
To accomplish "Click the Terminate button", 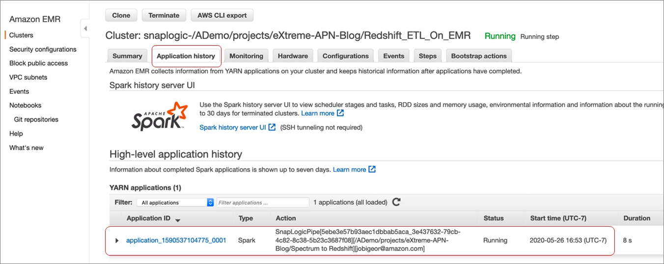I will tap(164, 15).
